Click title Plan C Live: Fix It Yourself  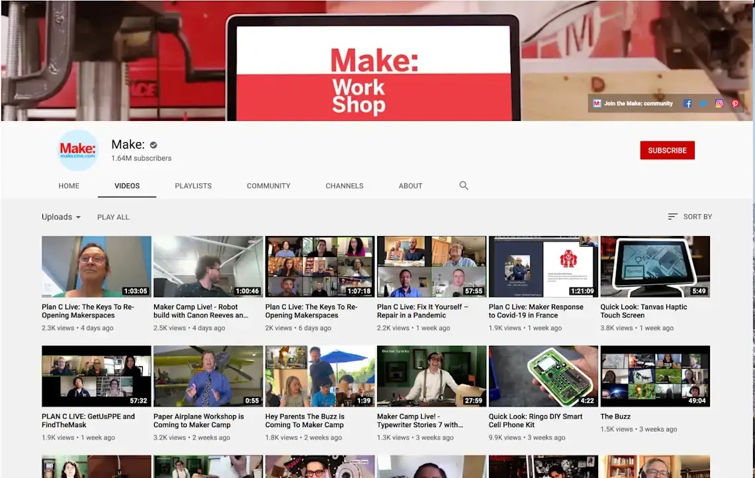tap(422, 311)
